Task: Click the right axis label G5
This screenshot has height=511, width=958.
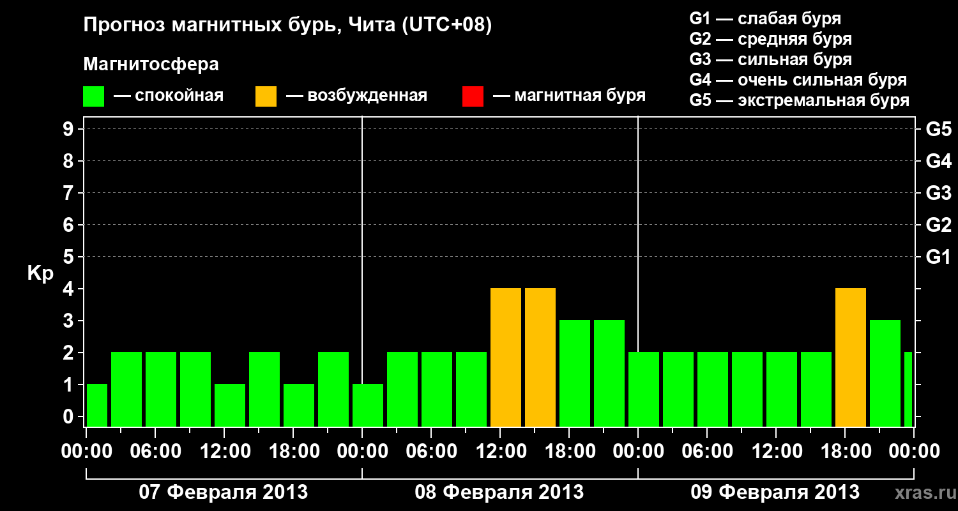Action: pyautogui.click(x=938, y=129)
